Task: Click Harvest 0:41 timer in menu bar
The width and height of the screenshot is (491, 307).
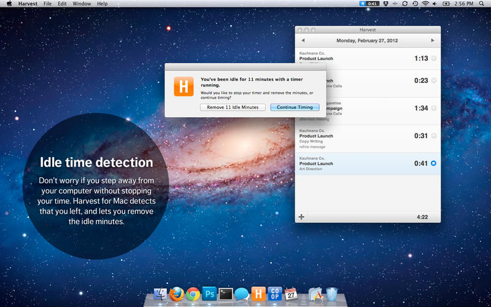Action: (369, 4)
